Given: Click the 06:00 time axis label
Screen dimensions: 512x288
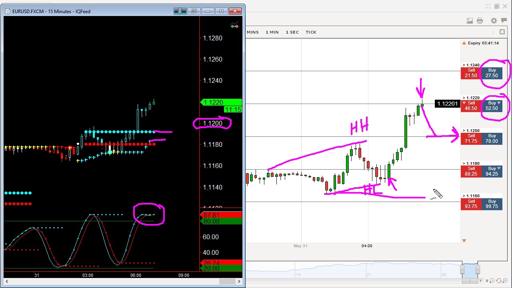Looking at the screenshot, I should point(136,275).
